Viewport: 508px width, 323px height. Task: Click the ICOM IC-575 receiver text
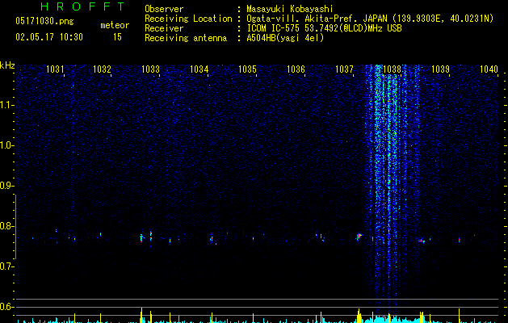[x=324, y=28]
